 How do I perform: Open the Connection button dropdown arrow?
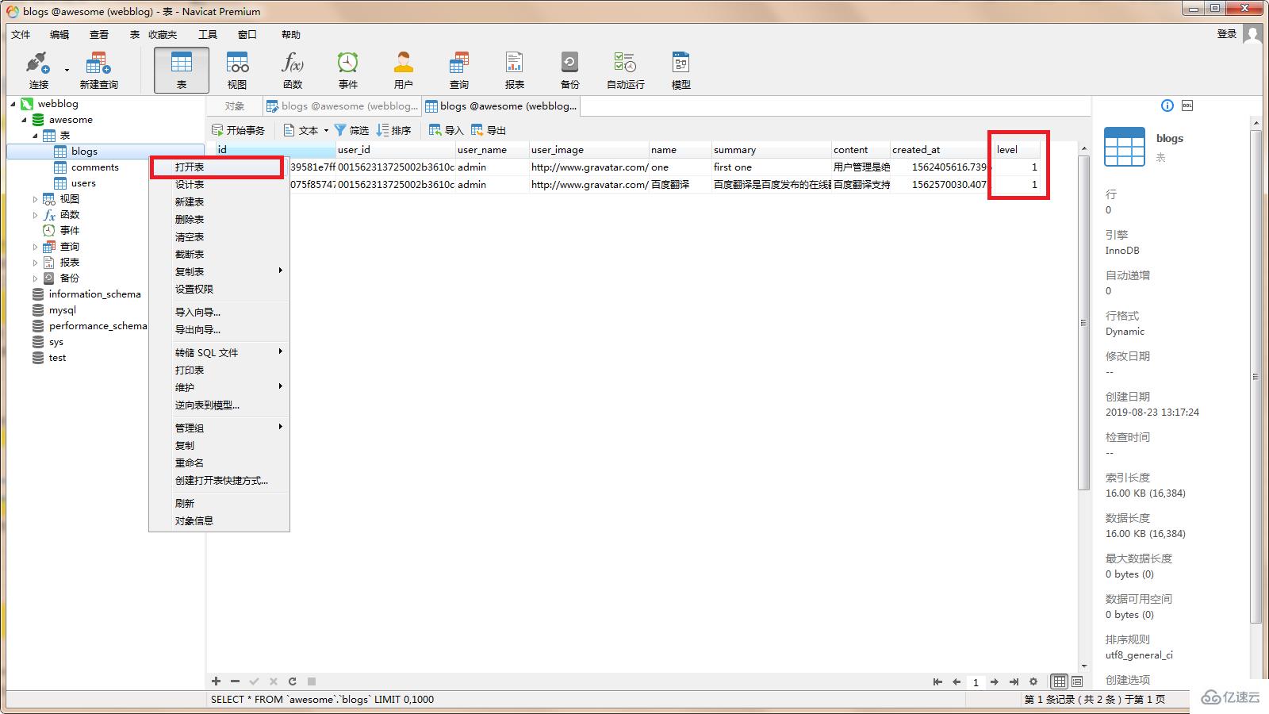[x=67, y=70]
